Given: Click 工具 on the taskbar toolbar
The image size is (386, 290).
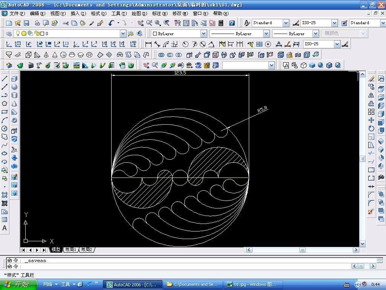Looking at the screenshot, I should tap(65, 284).
